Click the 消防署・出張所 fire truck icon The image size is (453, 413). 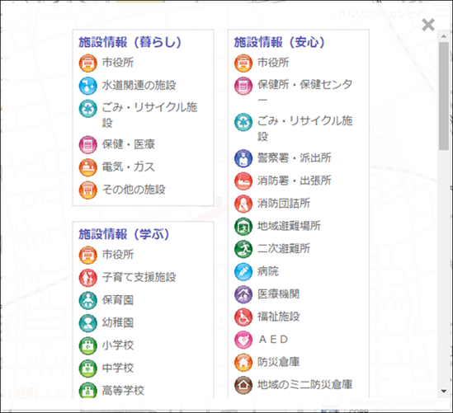point(243,181)
